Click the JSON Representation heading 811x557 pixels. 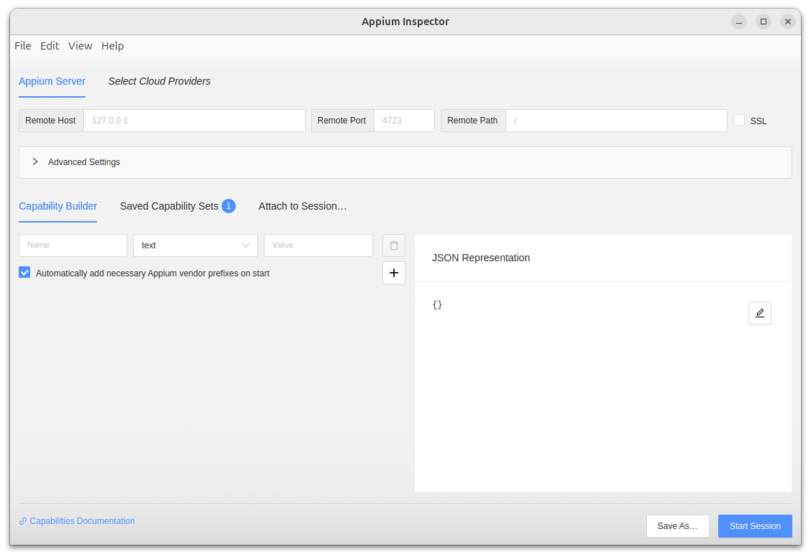click(x=480, y=258)
